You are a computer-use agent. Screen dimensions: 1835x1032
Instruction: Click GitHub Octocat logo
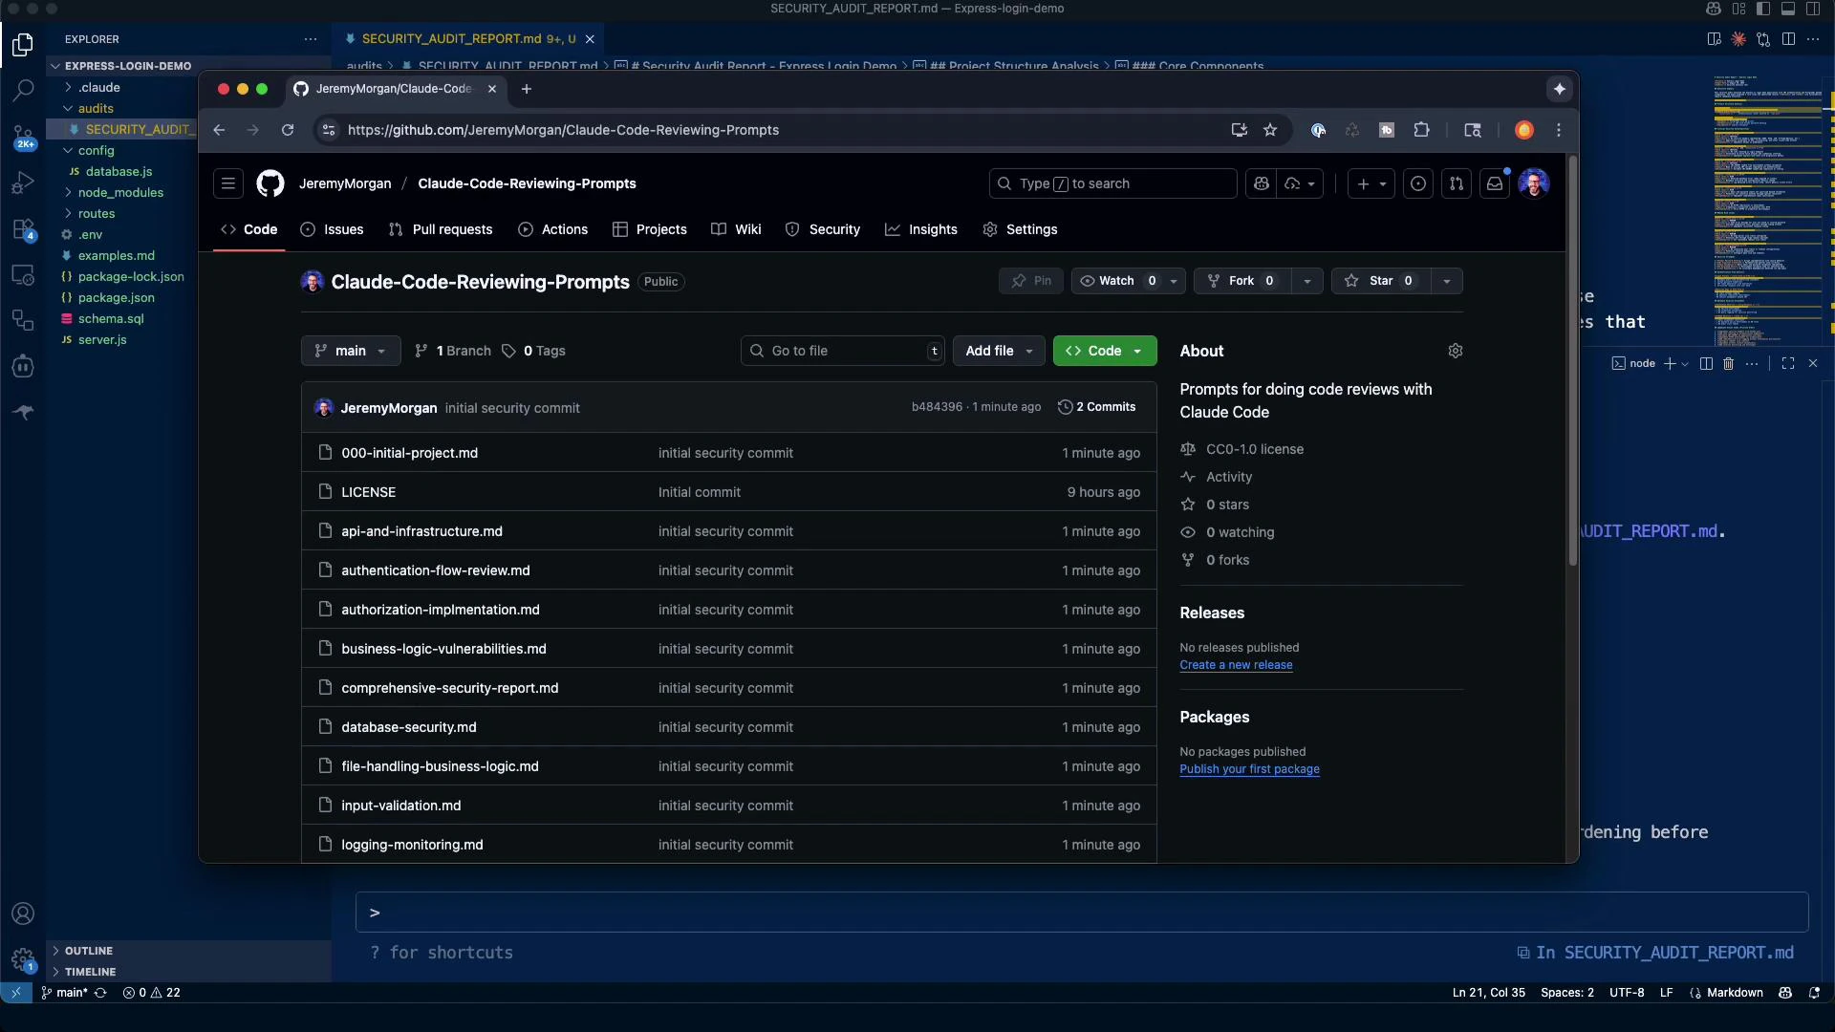point(270,183)
